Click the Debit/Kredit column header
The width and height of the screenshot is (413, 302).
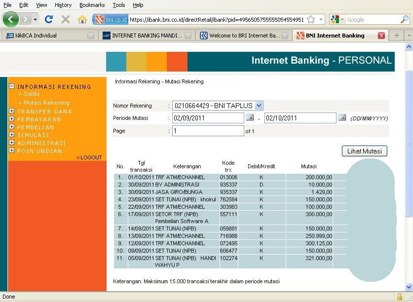pyautogui.click(x=262, y=167)
